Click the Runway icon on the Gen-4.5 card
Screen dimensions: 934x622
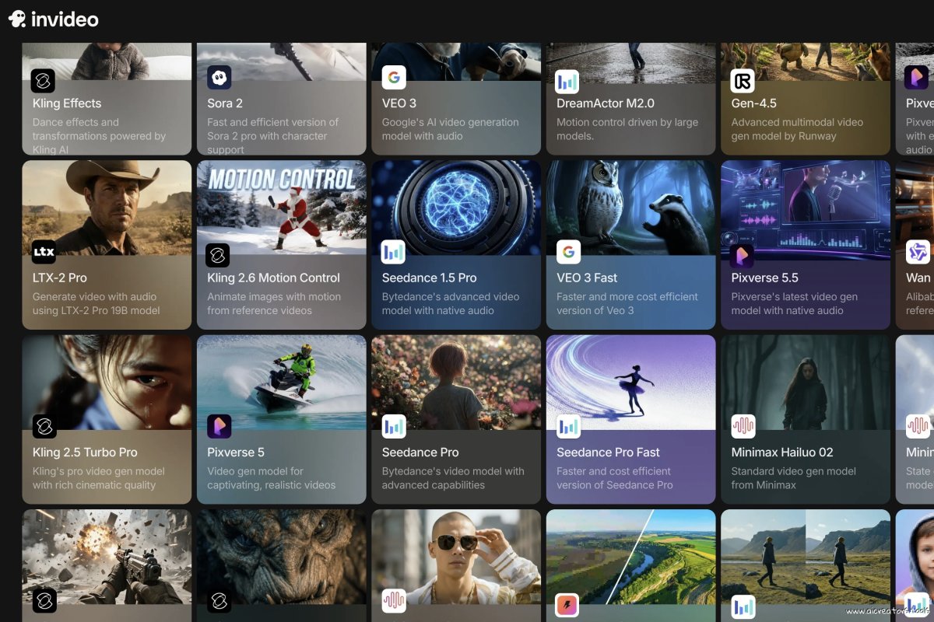pos(742,81)
